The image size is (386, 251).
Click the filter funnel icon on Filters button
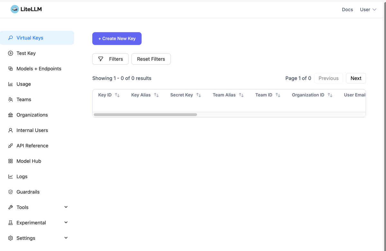[101, 59]
